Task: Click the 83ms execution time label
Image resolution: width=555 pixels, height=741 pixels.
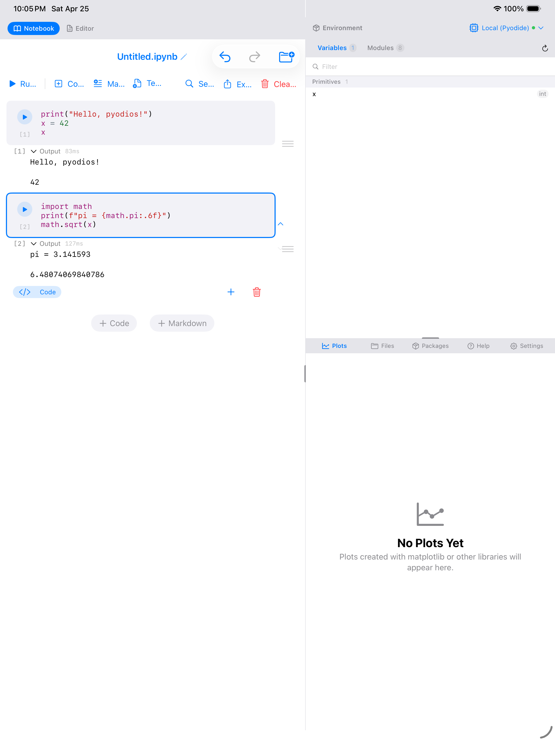Action: click(x=72, y=151)
